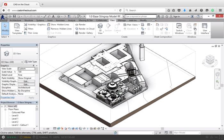
Task: Click the binoculars search icon in the title bar
Action: (x=158, y=16)
